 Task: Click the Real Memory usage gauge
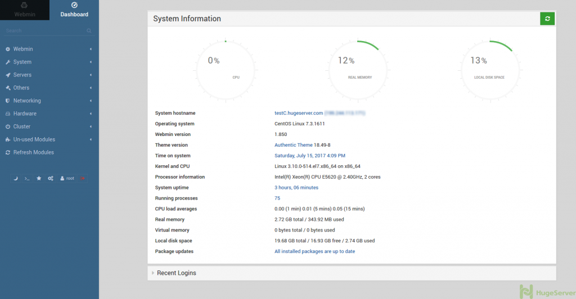(358, 70)
